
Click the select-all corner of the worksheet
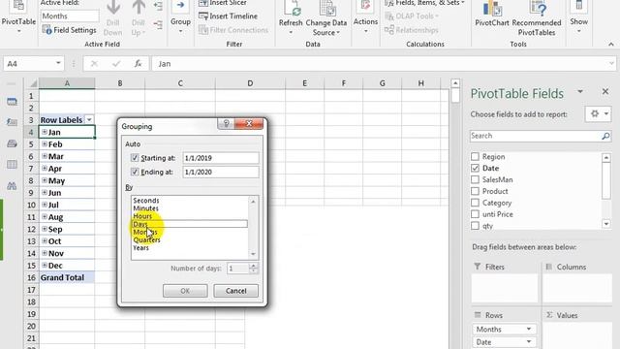(x=33, y=83)
